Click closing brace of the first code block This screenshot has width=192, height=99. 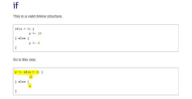point(16,48)
